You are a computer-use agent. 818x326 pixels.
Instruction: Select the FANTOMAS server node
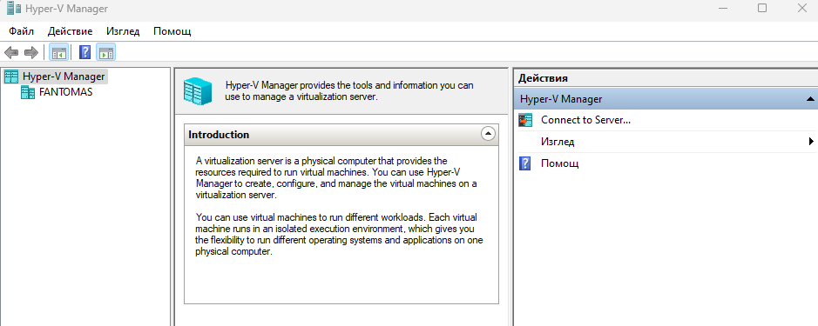pos(65,93)
